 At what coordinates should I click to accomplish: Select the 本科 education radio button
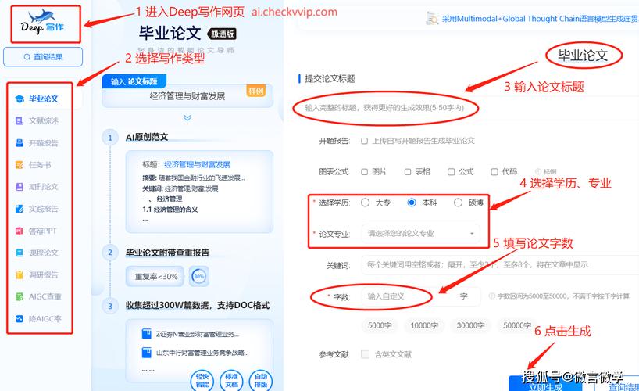click(412, 203)
